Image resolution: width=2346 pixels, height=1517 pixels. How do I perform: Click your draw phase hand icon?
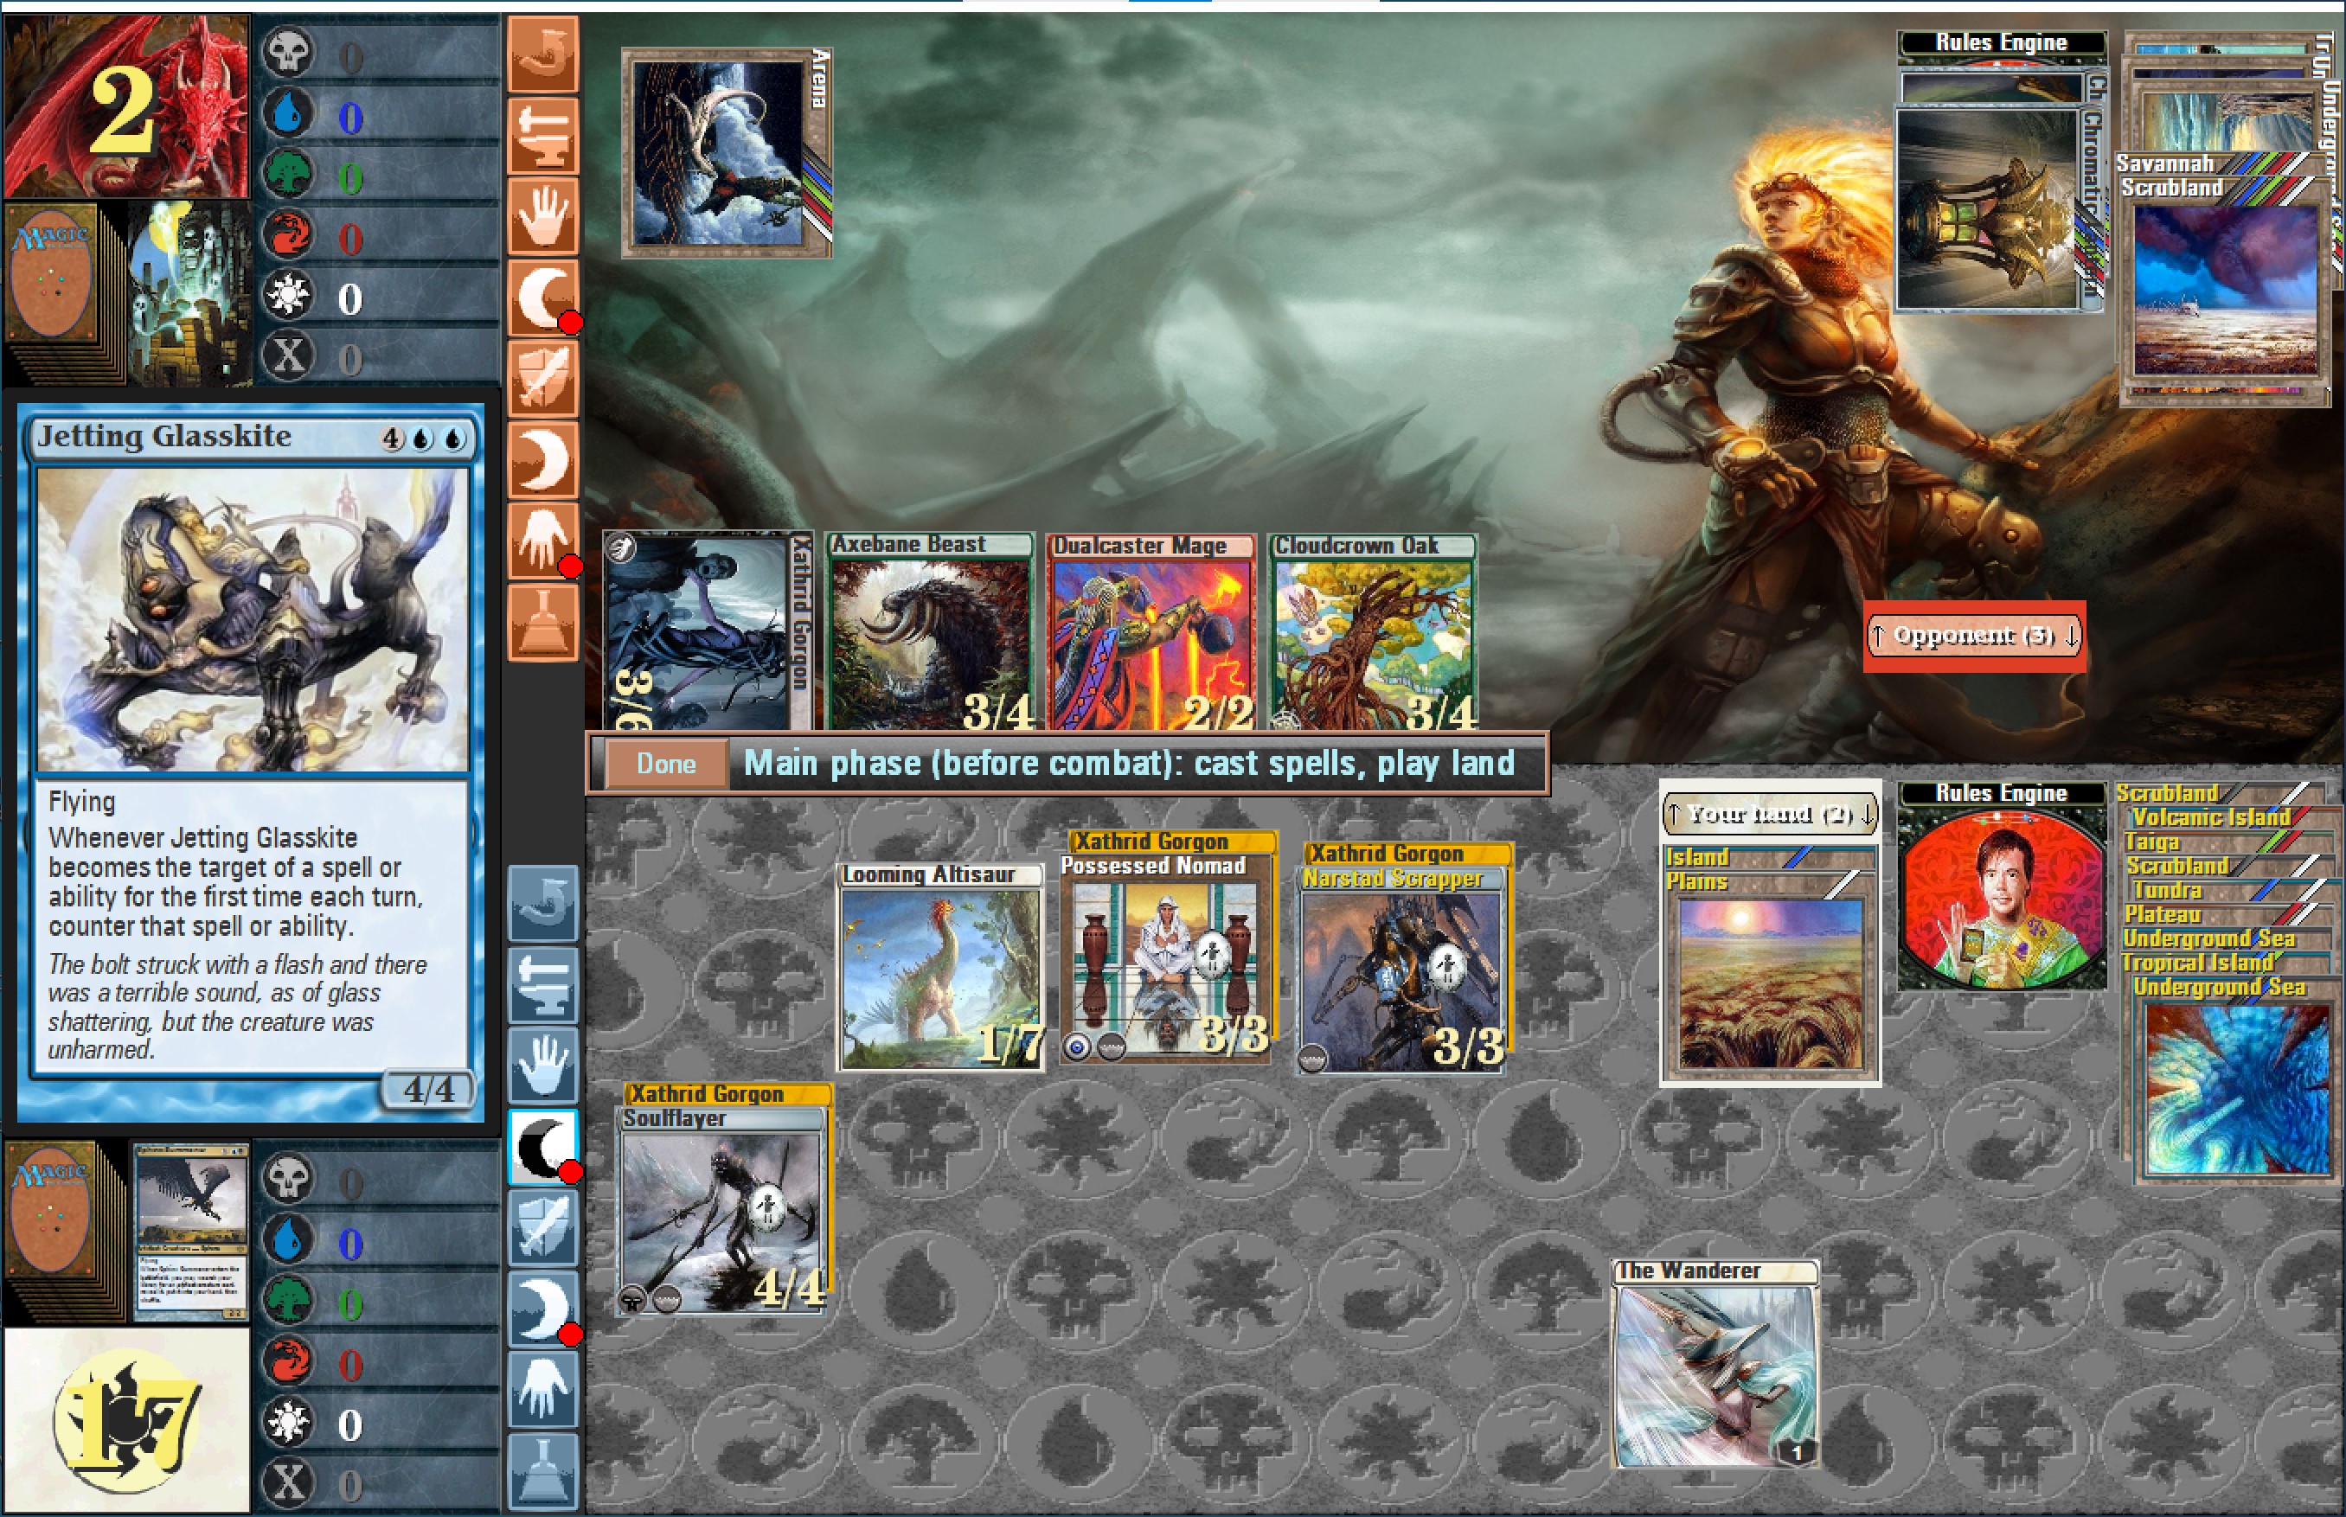tap(543, 1066)
